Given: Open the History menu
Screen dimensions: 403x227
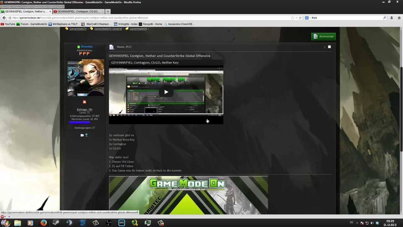Looking at the screenshot, I should coord(27,6).
